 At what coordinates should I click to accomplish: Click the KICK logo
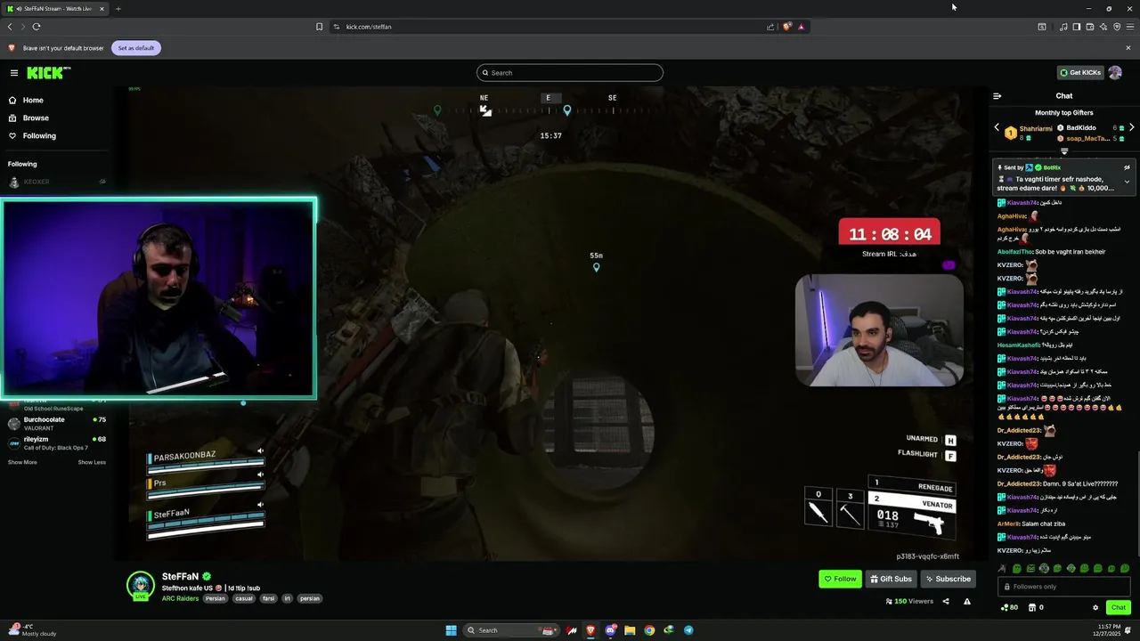45,73
